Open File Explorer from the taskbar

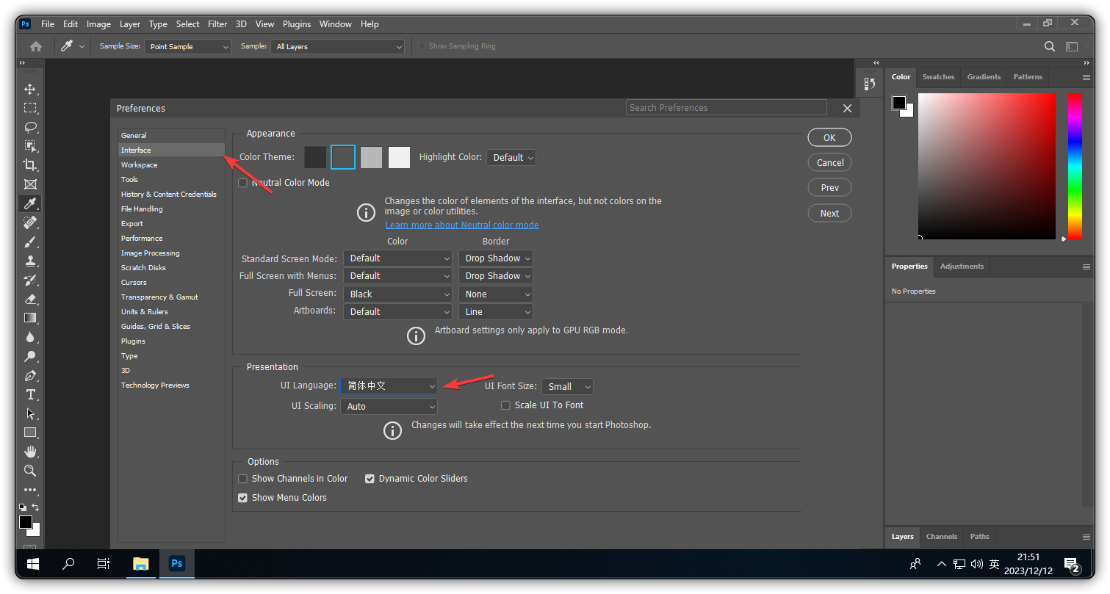(140, 564)
